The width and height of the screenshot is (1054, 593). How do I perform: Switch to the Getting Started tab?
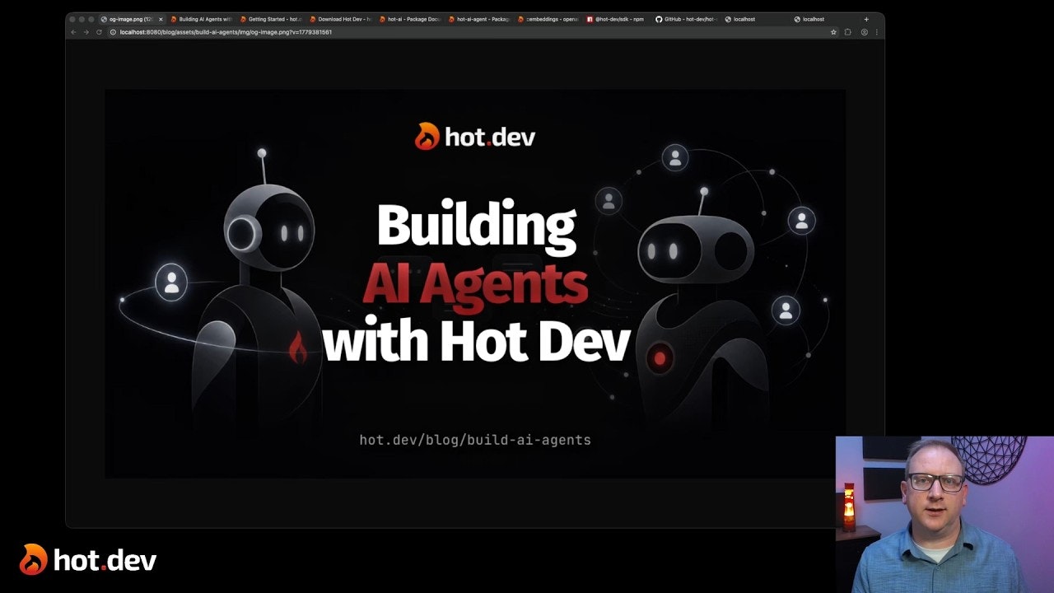point(272,19)
